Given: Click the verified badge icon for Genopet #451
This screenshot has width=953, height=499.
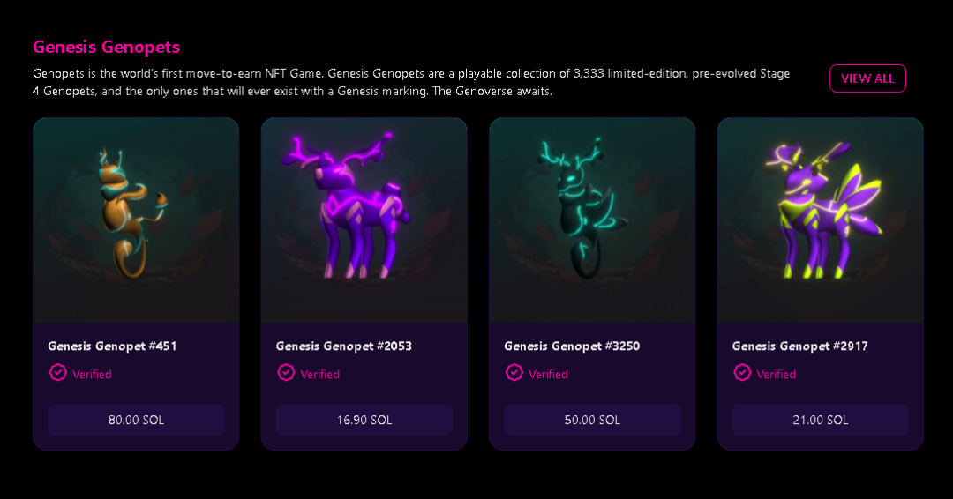Looking at the screenshot, I should (x=57, y=373).
